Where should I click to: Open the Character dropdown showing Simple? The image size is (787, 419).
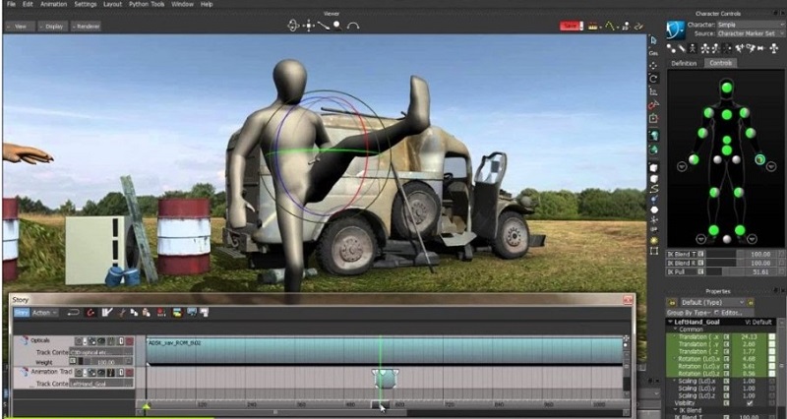coord(750,25)
